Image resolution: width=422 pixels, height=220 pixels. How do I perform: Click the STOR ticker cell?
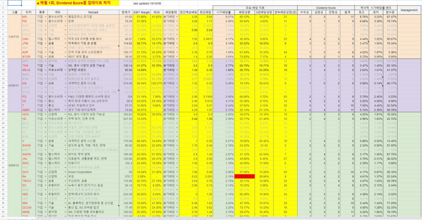click(28, 56)
